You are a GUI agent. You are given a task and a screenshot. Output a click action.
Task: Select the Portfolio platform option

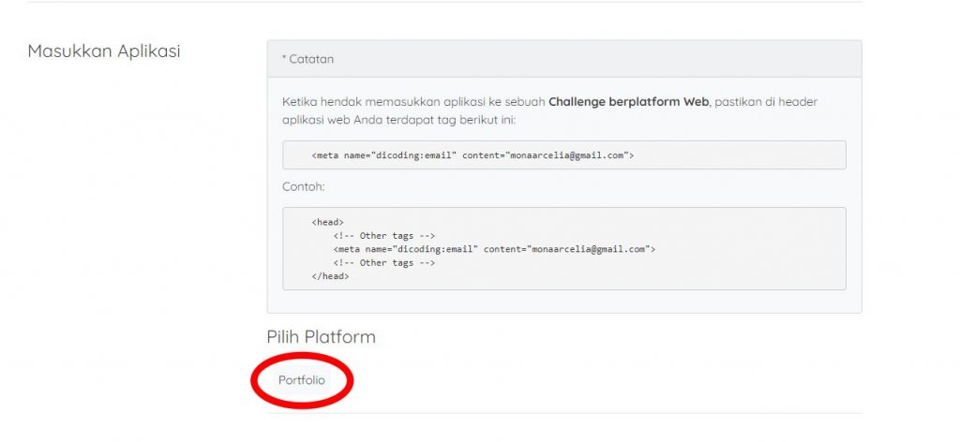[x=301, y=380]
